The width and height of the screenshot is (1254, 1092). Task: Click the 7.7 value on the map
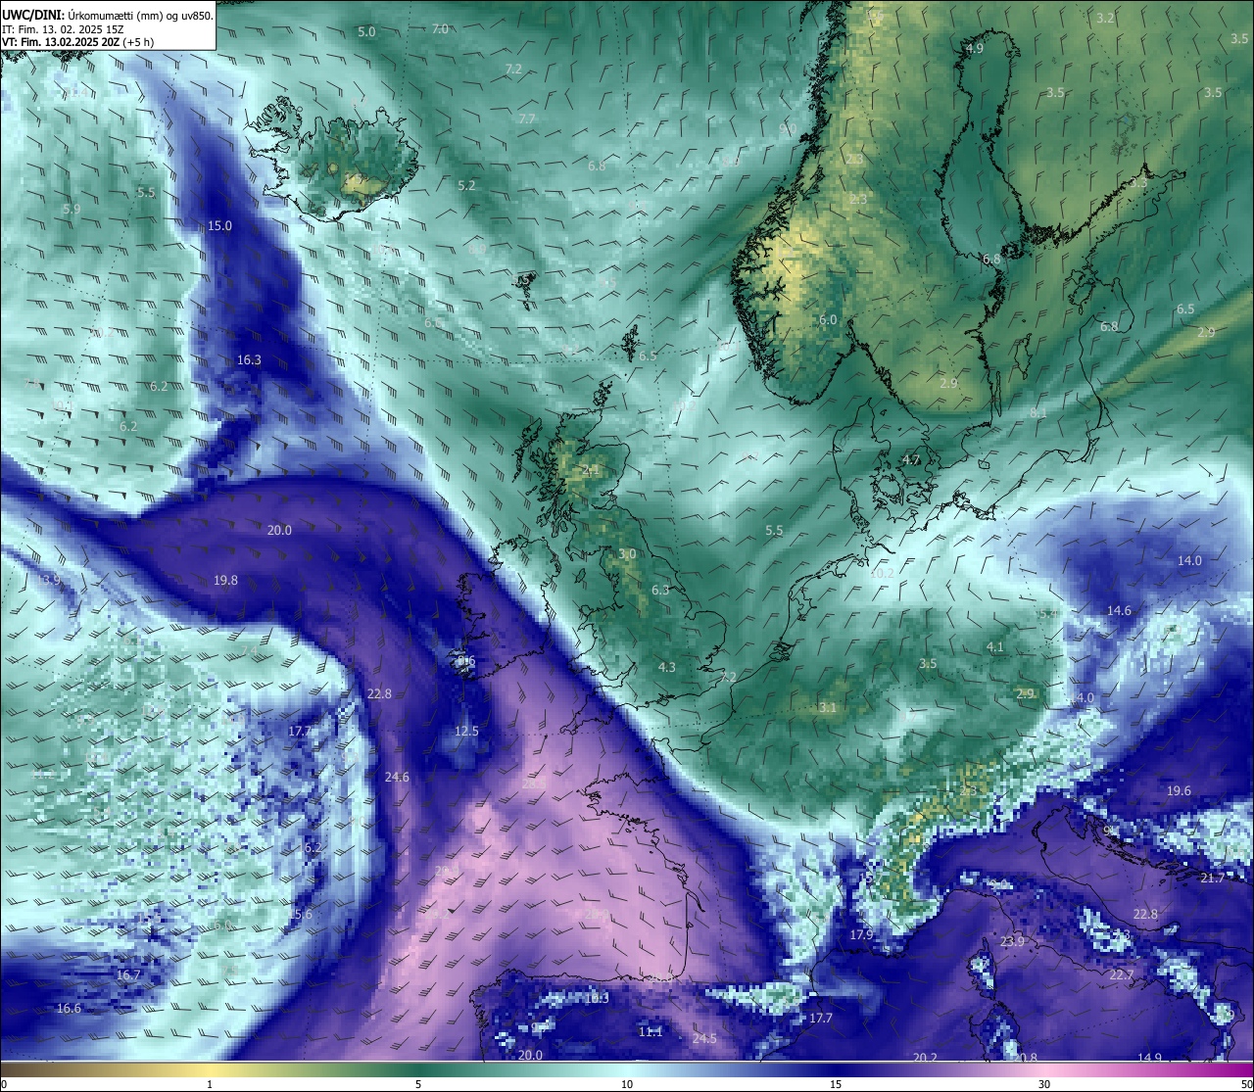pyautogui.click(x=527, y=119)
